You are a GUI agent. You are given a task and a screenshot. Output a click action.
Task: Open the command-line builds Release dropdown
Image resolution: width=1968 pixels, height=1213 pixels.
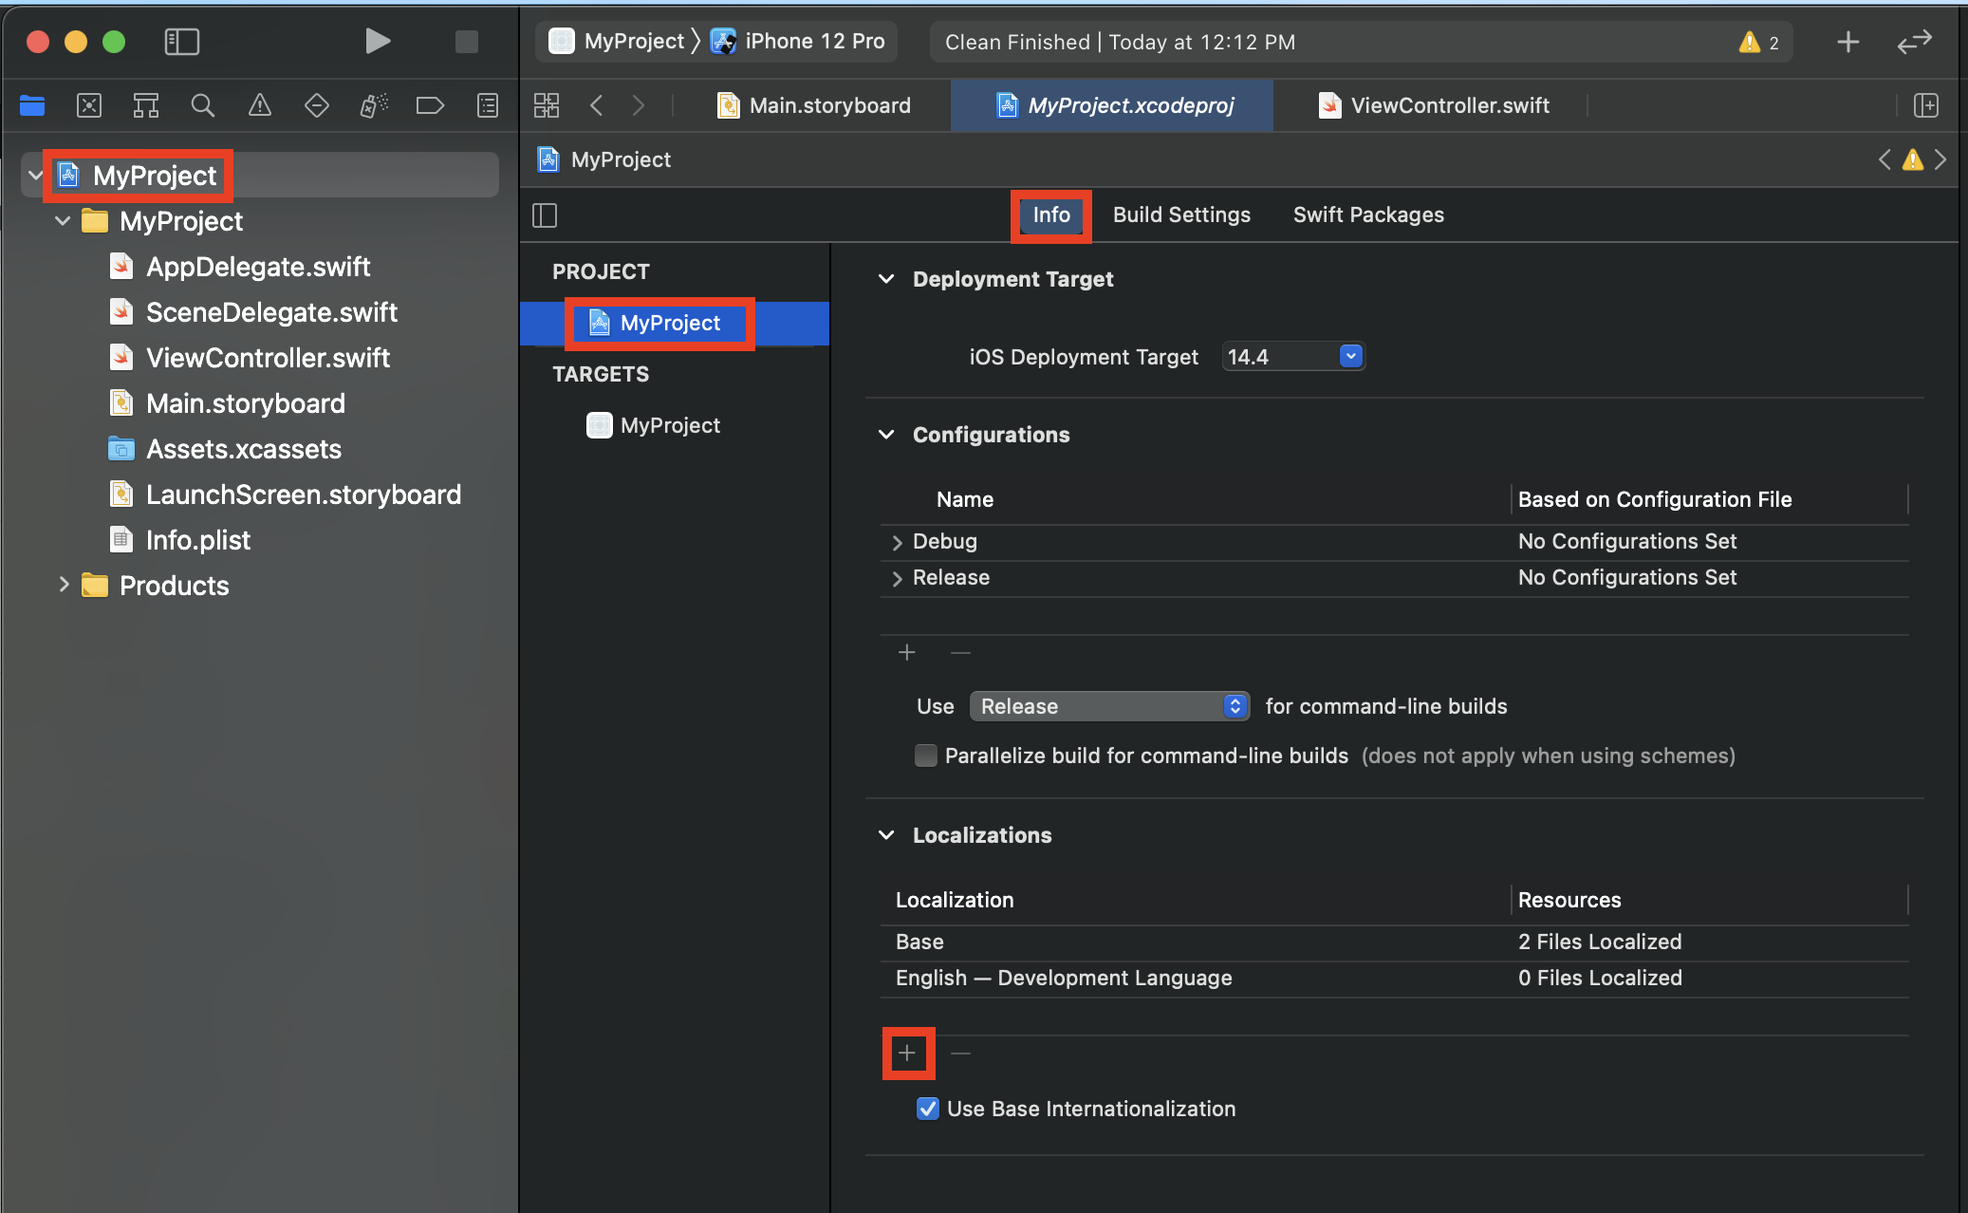pos(1109,706)
